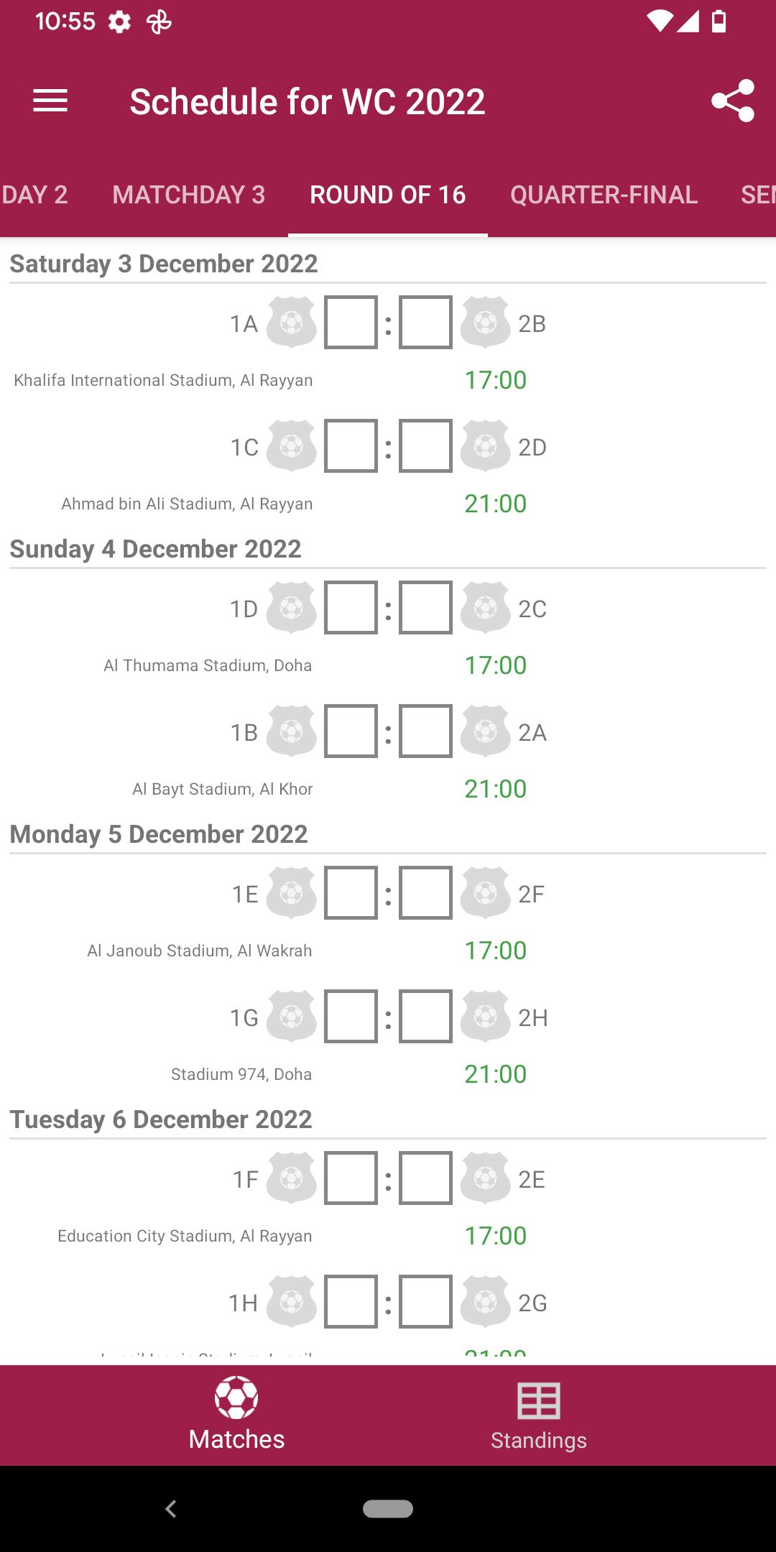Select the 2E away score box
This screenshot has height=1552, width=776.
point(425,1178)
